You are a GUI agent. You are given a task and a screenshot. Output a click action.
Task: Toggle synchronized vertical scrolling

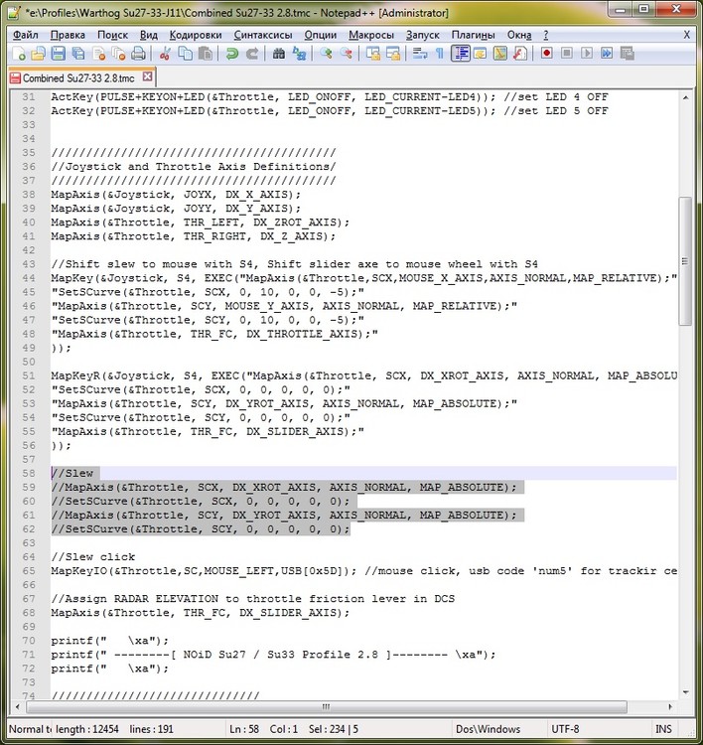click(x=373, y=54)
